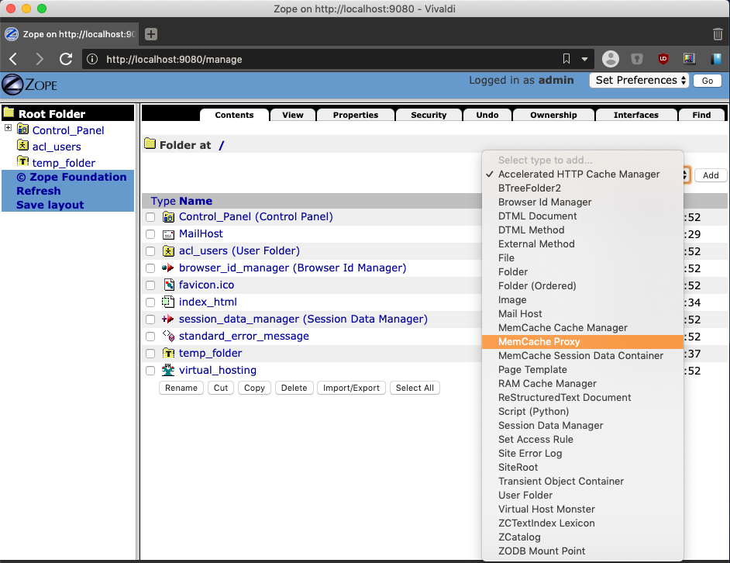This screenshot has height=563, width=730.
Task: Click the uBlock shield extension icon
Action: (663, 59)
